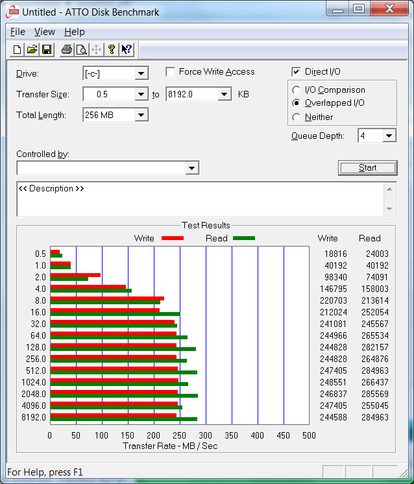
Task: Click the Description scrollbar down arrow
Action: point(389,209)
